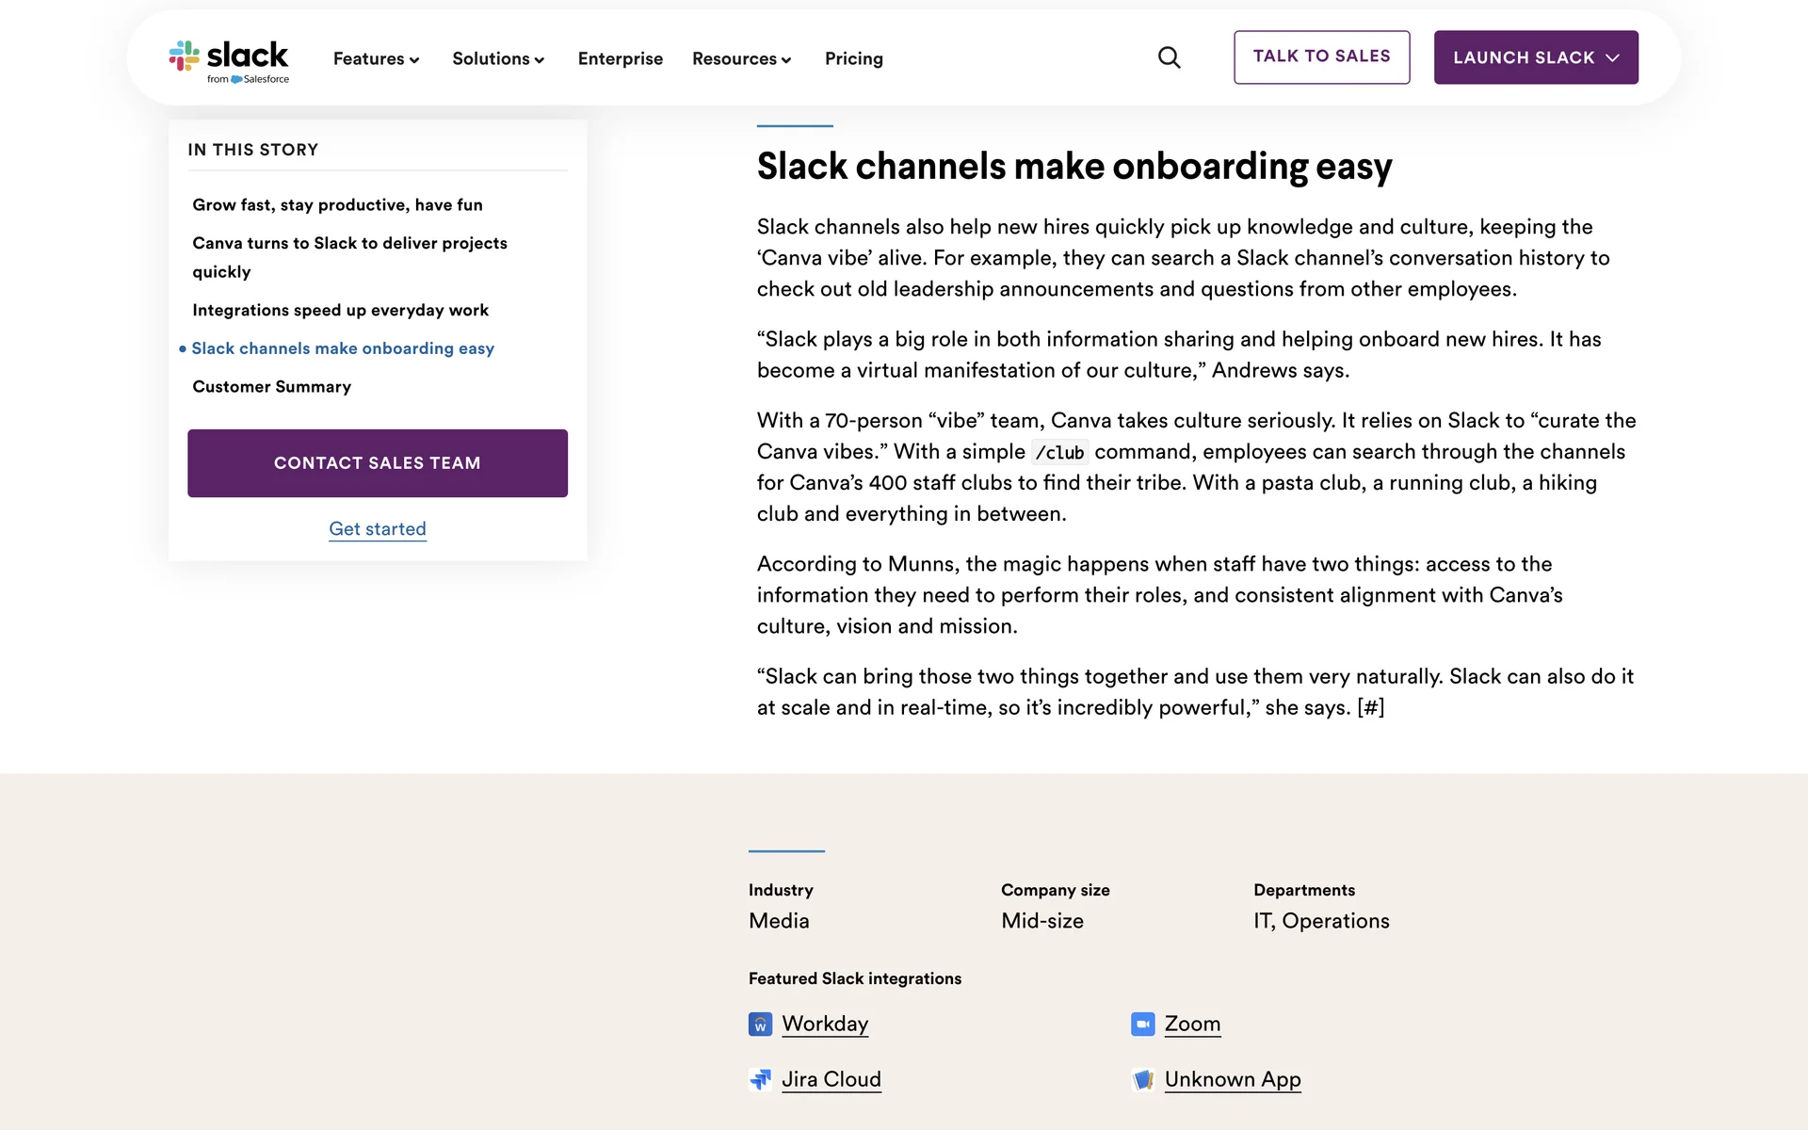Open the Launch Slack dropdown button
This screenshot has height=1130, width=1808.
(x=1535, y=57)
